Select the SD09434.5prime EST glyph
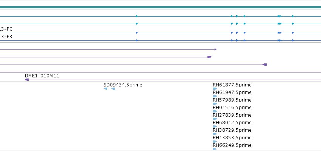The image size is (321, 151). pyautogui.click(x=109, y=89)
